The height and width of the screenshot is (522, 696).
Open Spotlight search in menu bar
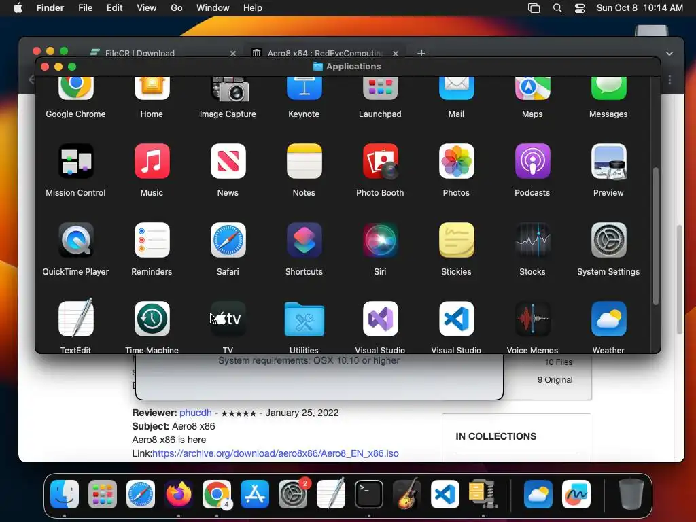coord(557,8)
